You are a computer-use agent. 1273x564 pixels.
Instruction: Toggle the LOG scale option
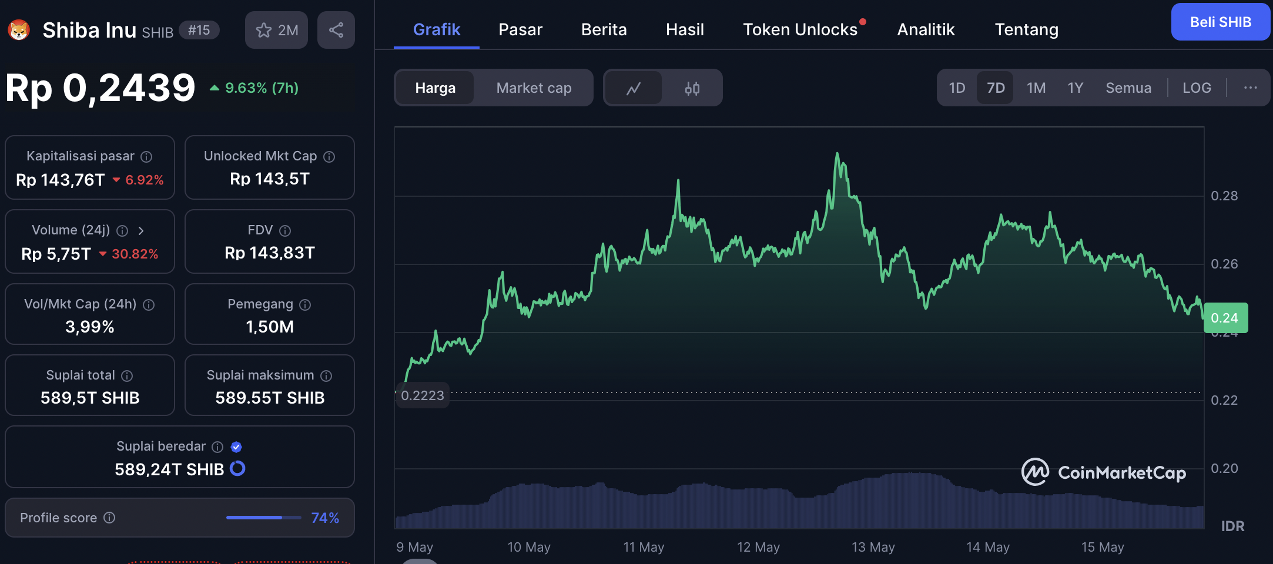pos(1196,88)
